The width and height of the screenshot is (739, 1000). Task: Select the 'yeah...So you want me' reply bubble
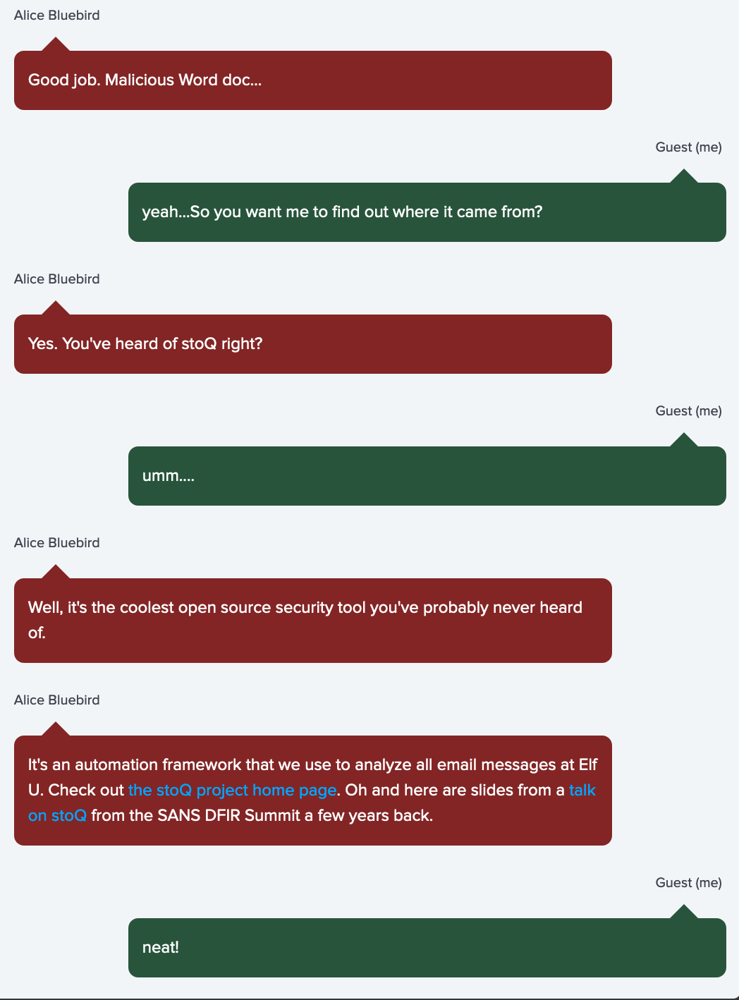click(427, 212)
